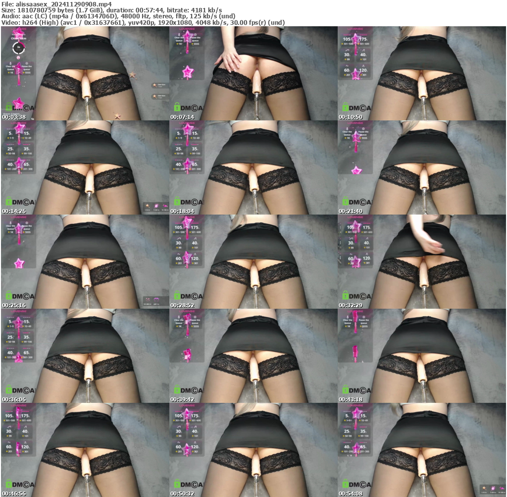Select the wave pattern icon on the 60-token tile

(x=347, y=66)
